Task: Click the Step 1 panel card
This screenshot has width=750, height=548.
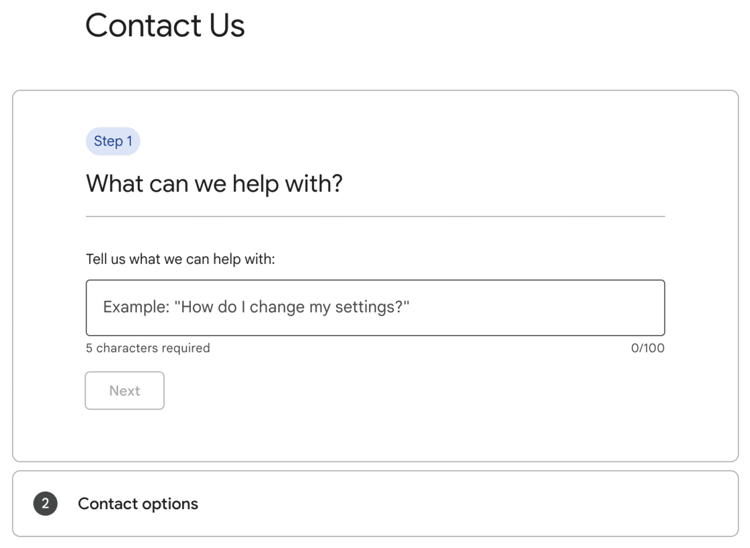Action: tap(375, 275)
